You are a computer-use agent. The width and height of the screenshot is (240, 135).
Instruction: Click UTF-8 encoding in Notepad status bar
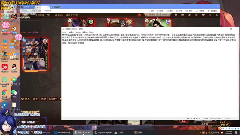click(228, 118)
